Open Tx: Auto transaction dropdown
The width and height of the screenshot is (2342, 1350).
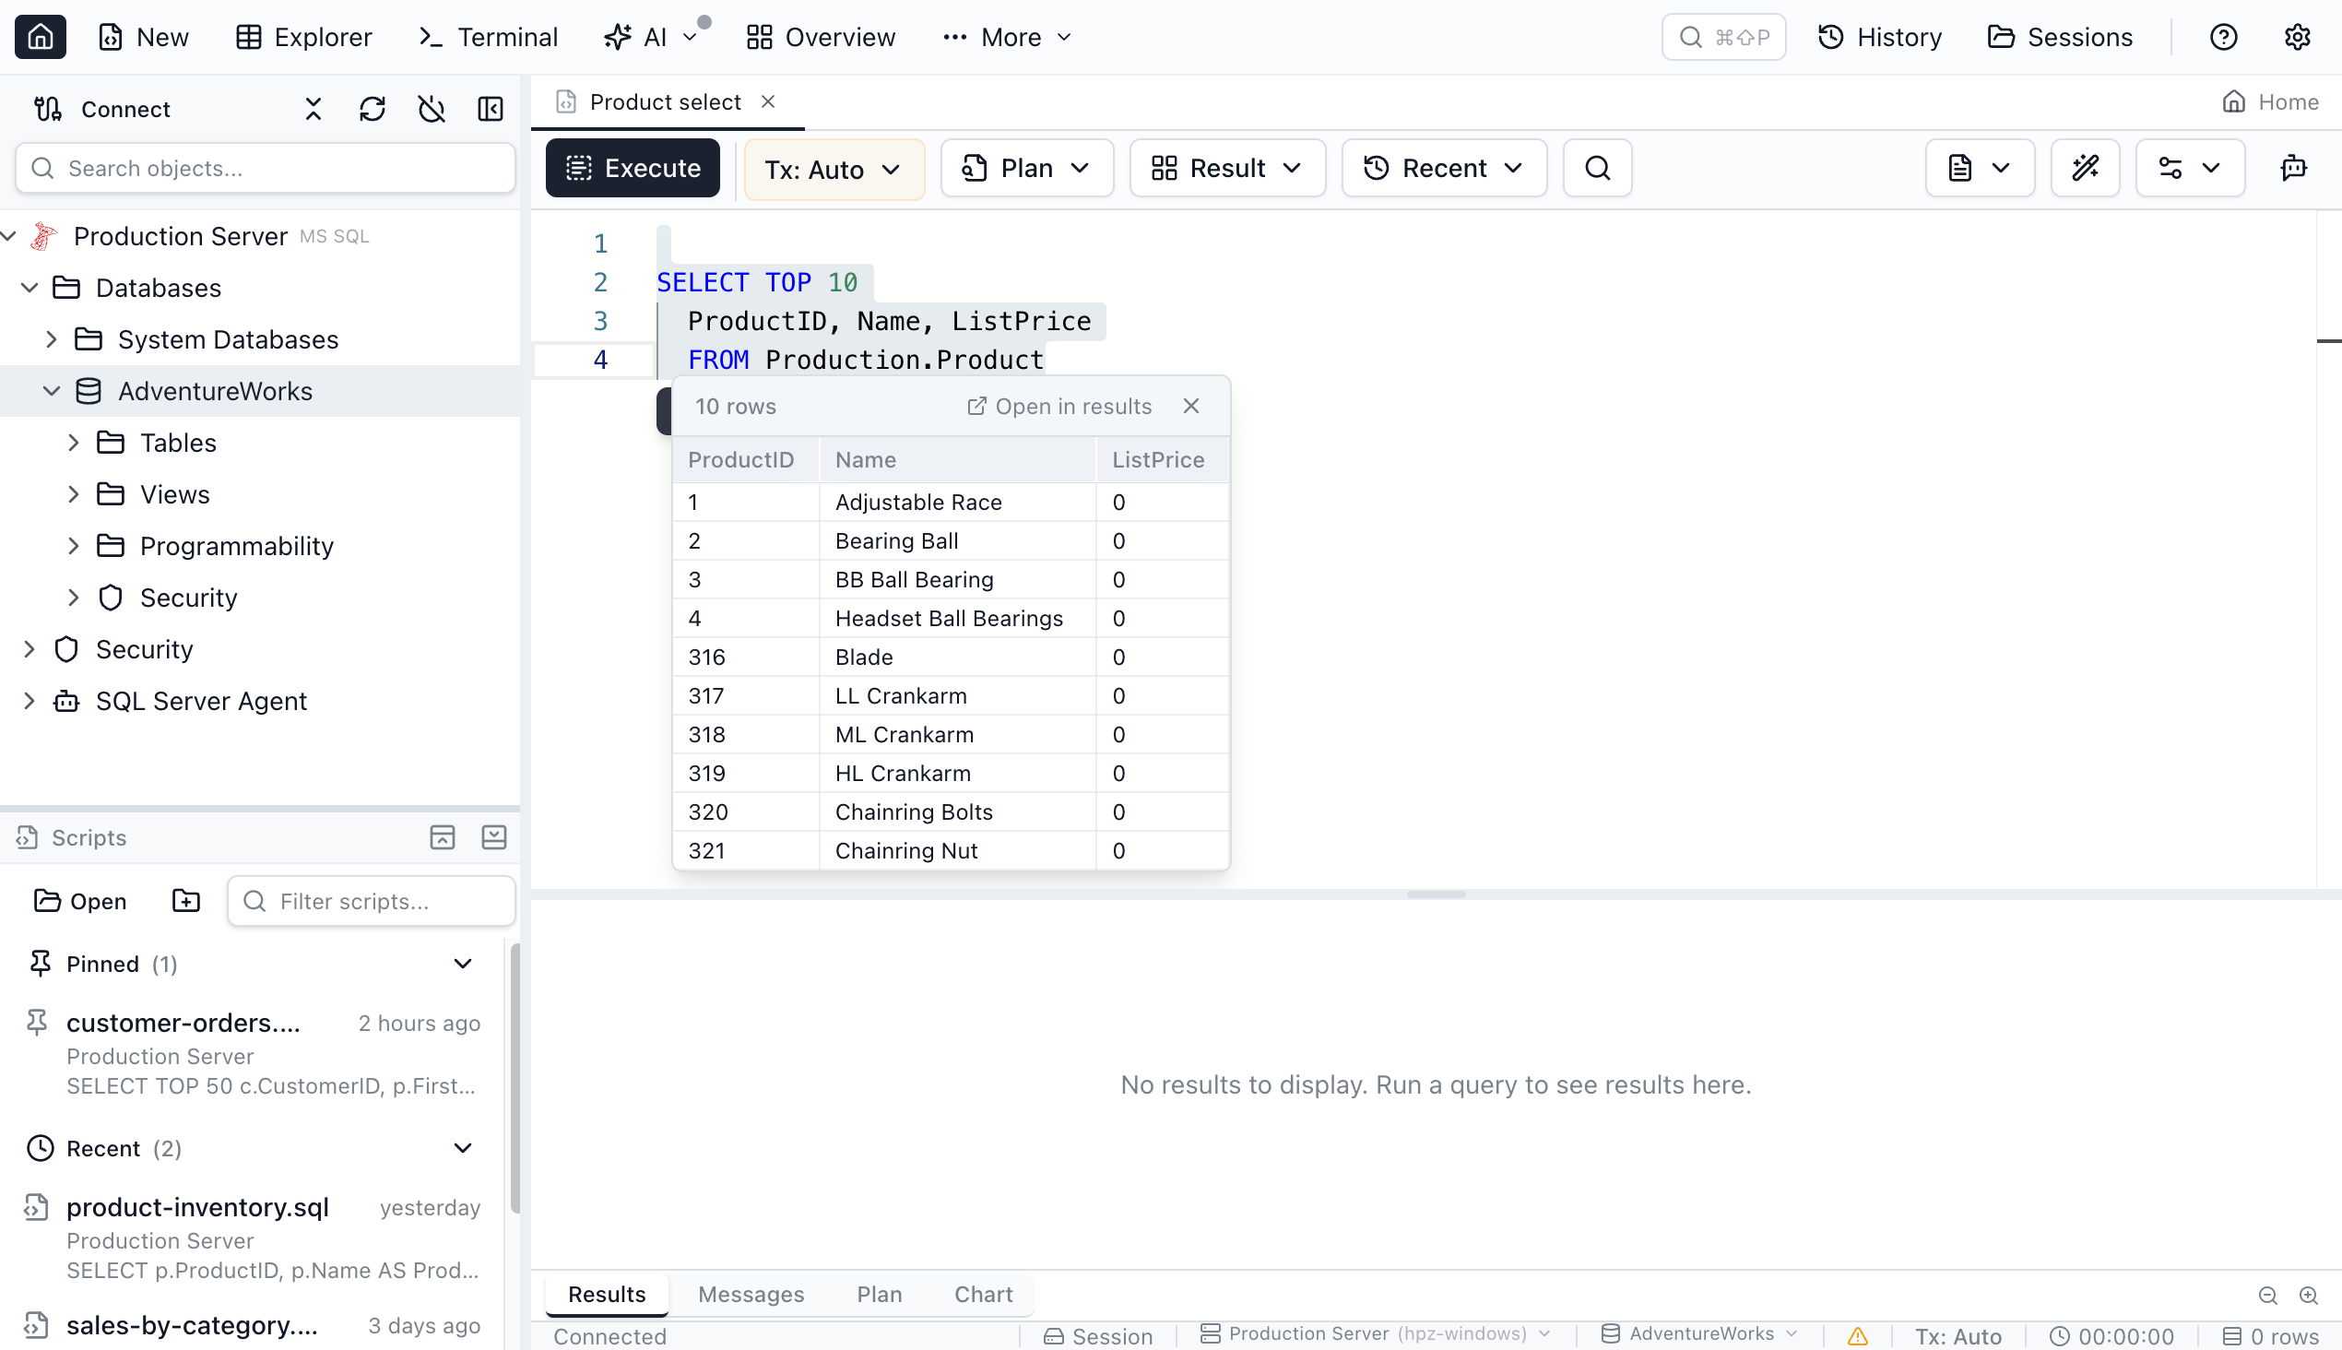[x=834, y=169]
